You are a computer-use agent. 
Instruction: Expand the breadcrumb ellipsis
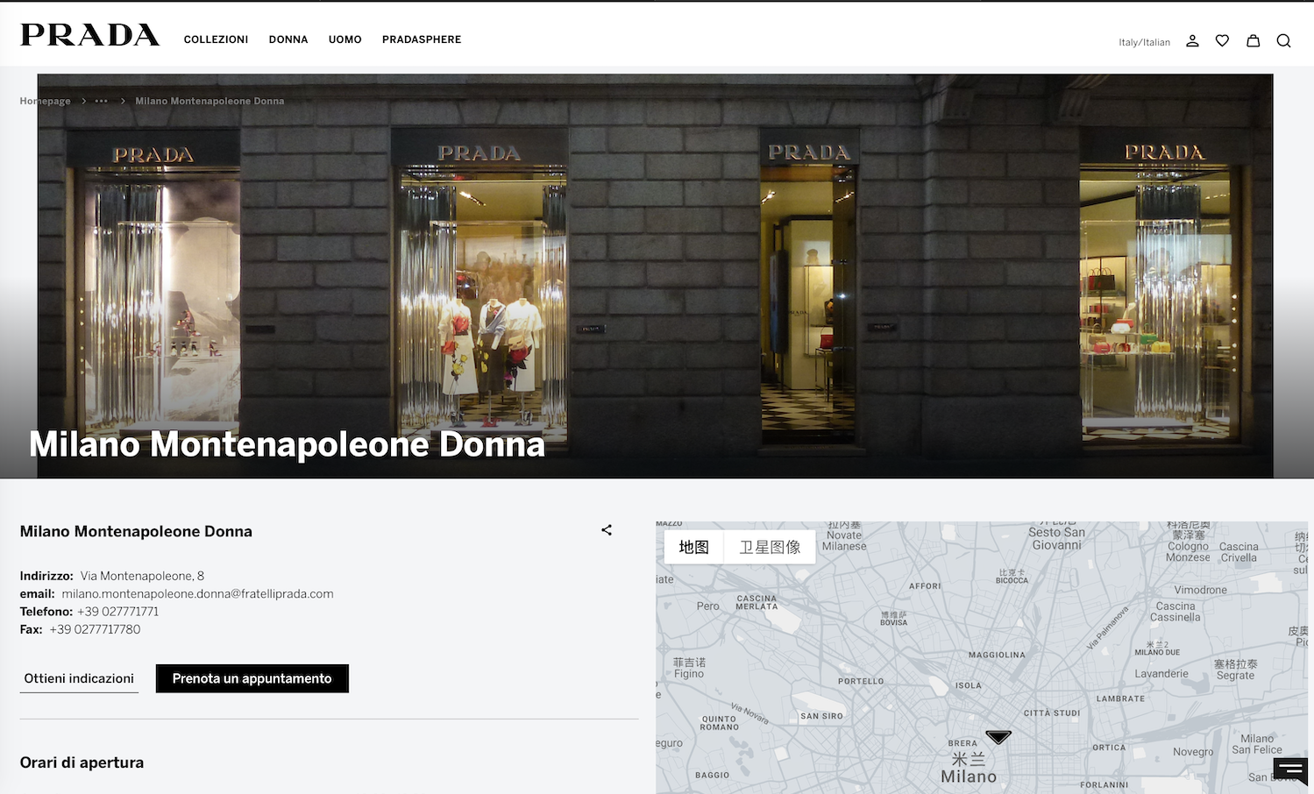click(102, 101)
